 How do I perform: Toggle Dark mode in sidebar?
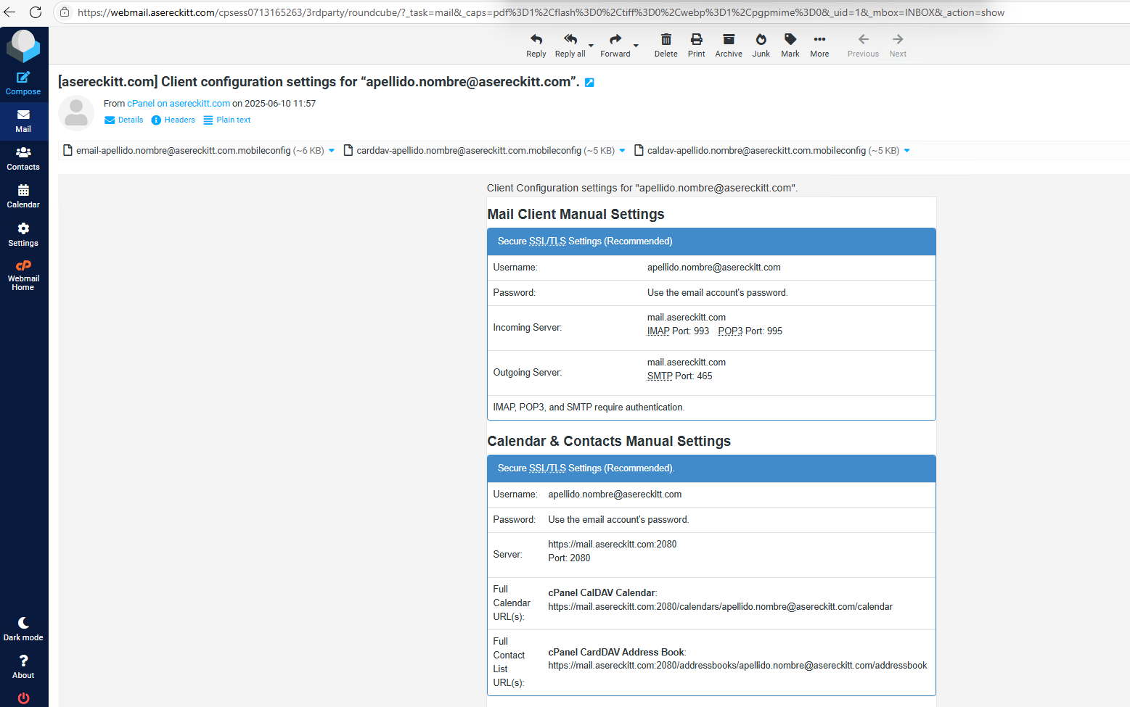tap(23, 629)
